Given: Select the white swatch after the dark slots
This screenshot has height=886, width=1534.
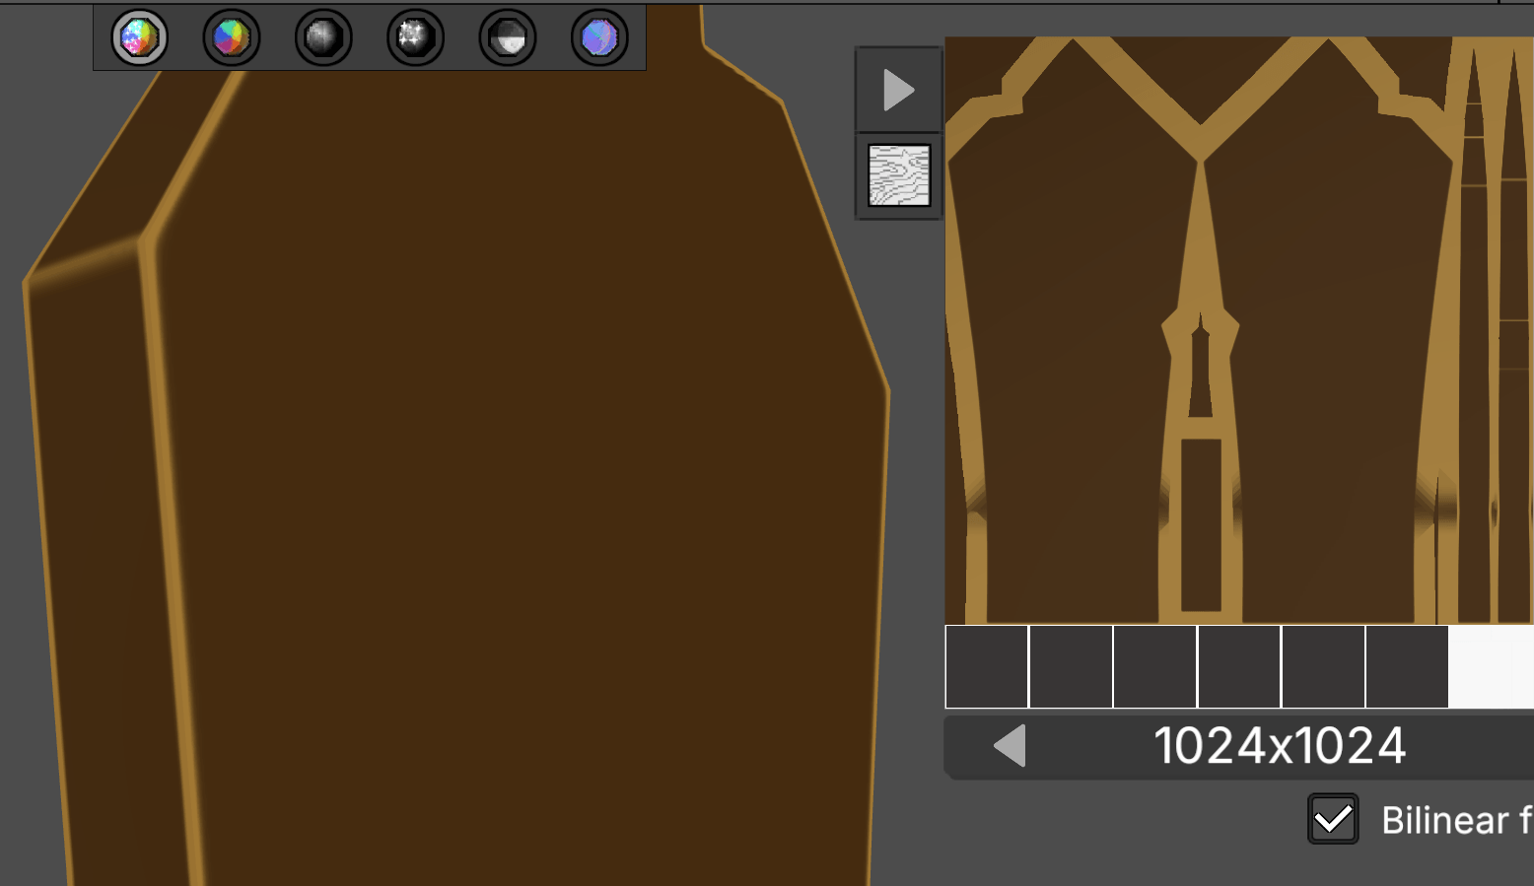Looking at the screenshot, I should [1491, 666].
